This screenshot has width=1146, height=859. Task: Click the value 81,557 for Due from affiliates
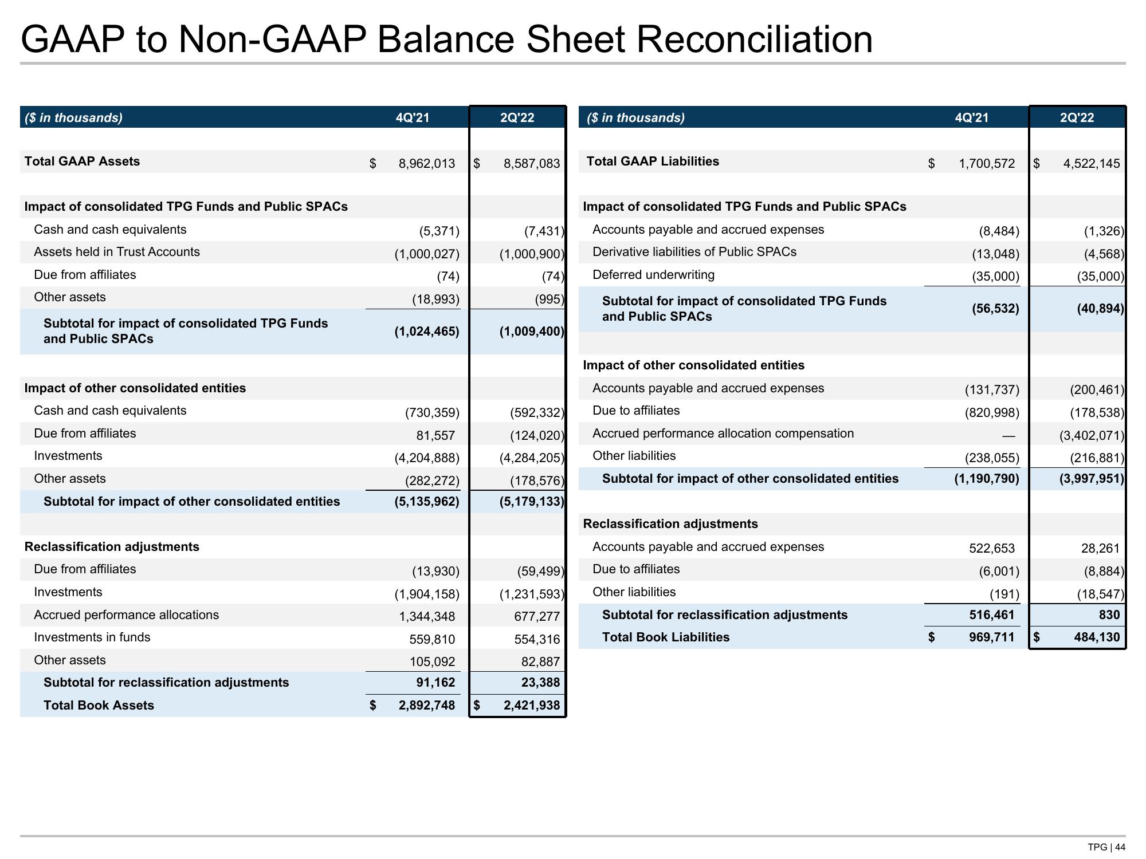coord(435,436)
